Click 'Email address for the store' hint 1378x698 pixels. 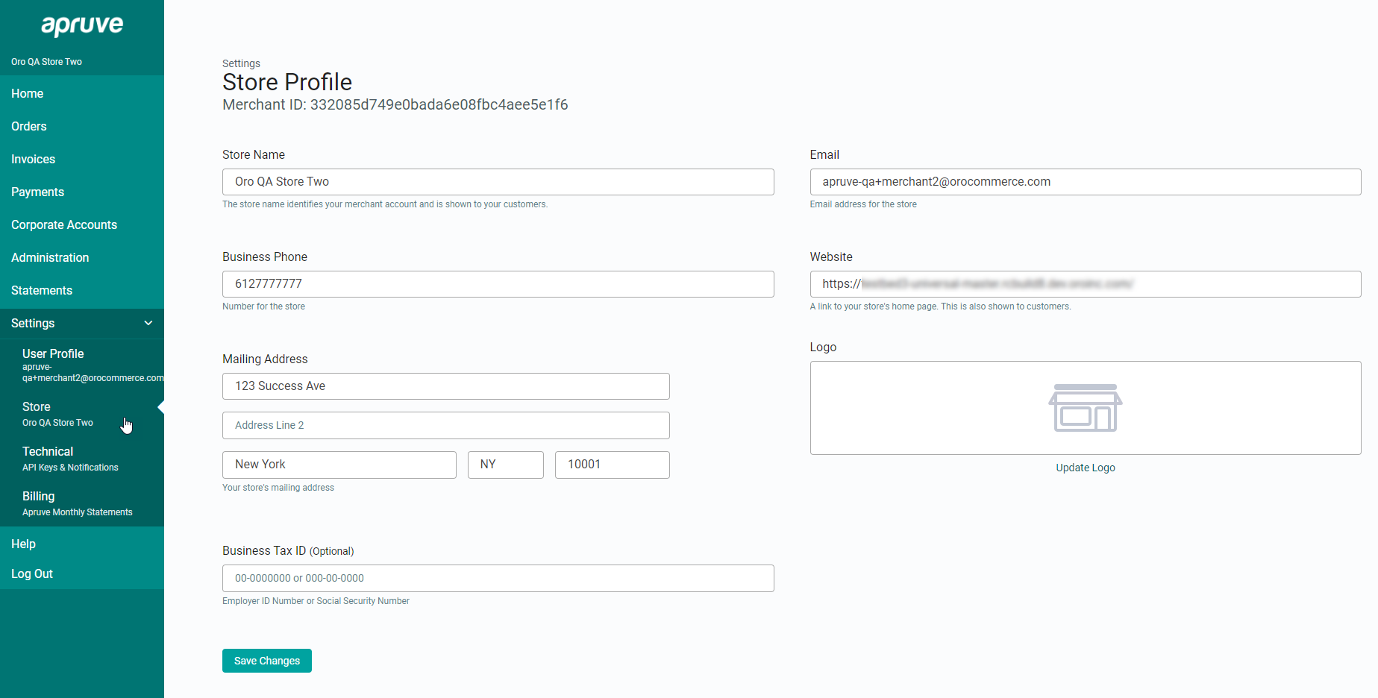863,204
